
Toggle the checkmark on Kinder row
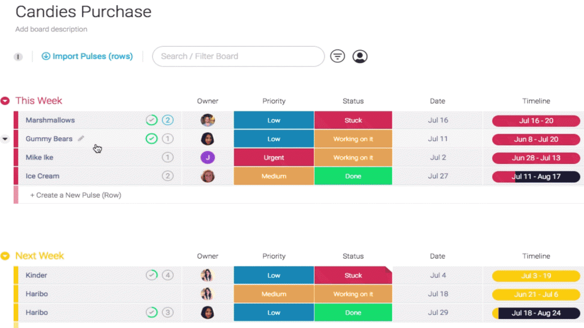(x=151, y=275)
